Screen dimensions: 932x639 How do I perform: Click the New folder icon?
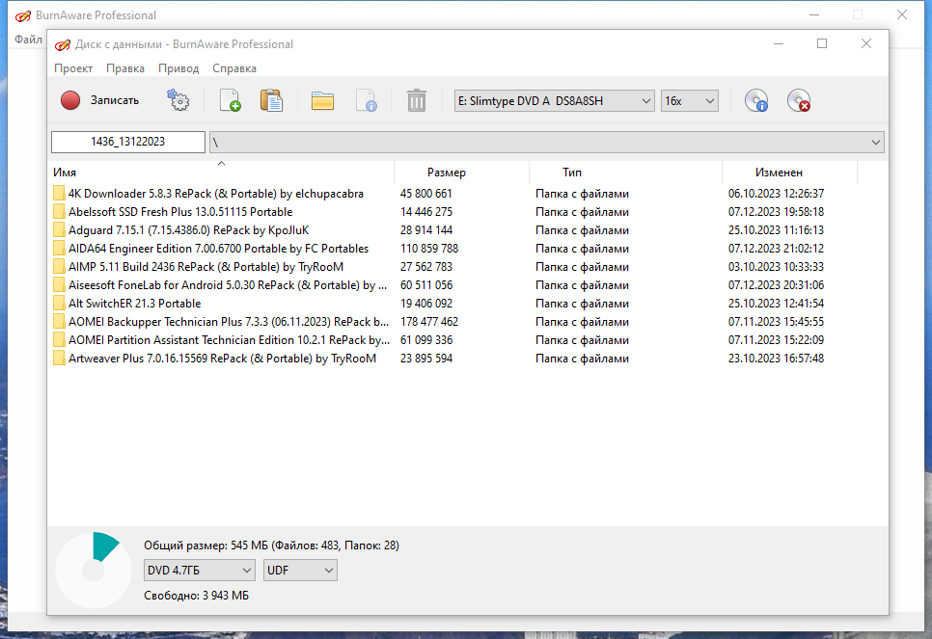(323, 100)
